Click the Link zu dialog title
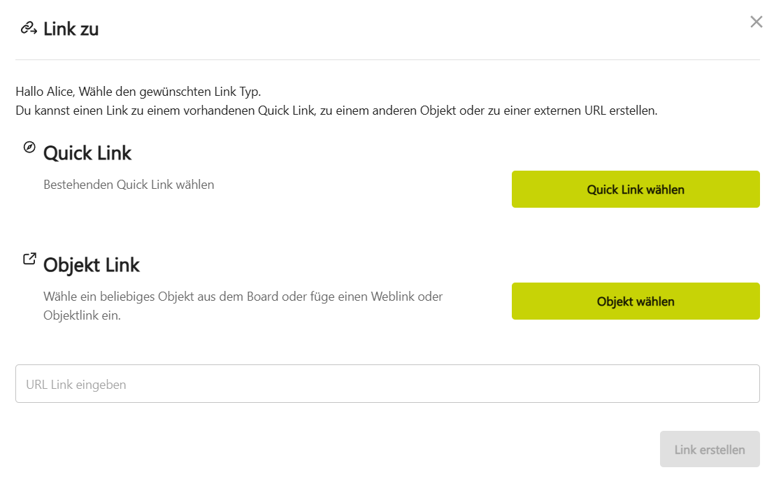774x477 pixels. tap(71, 29)
